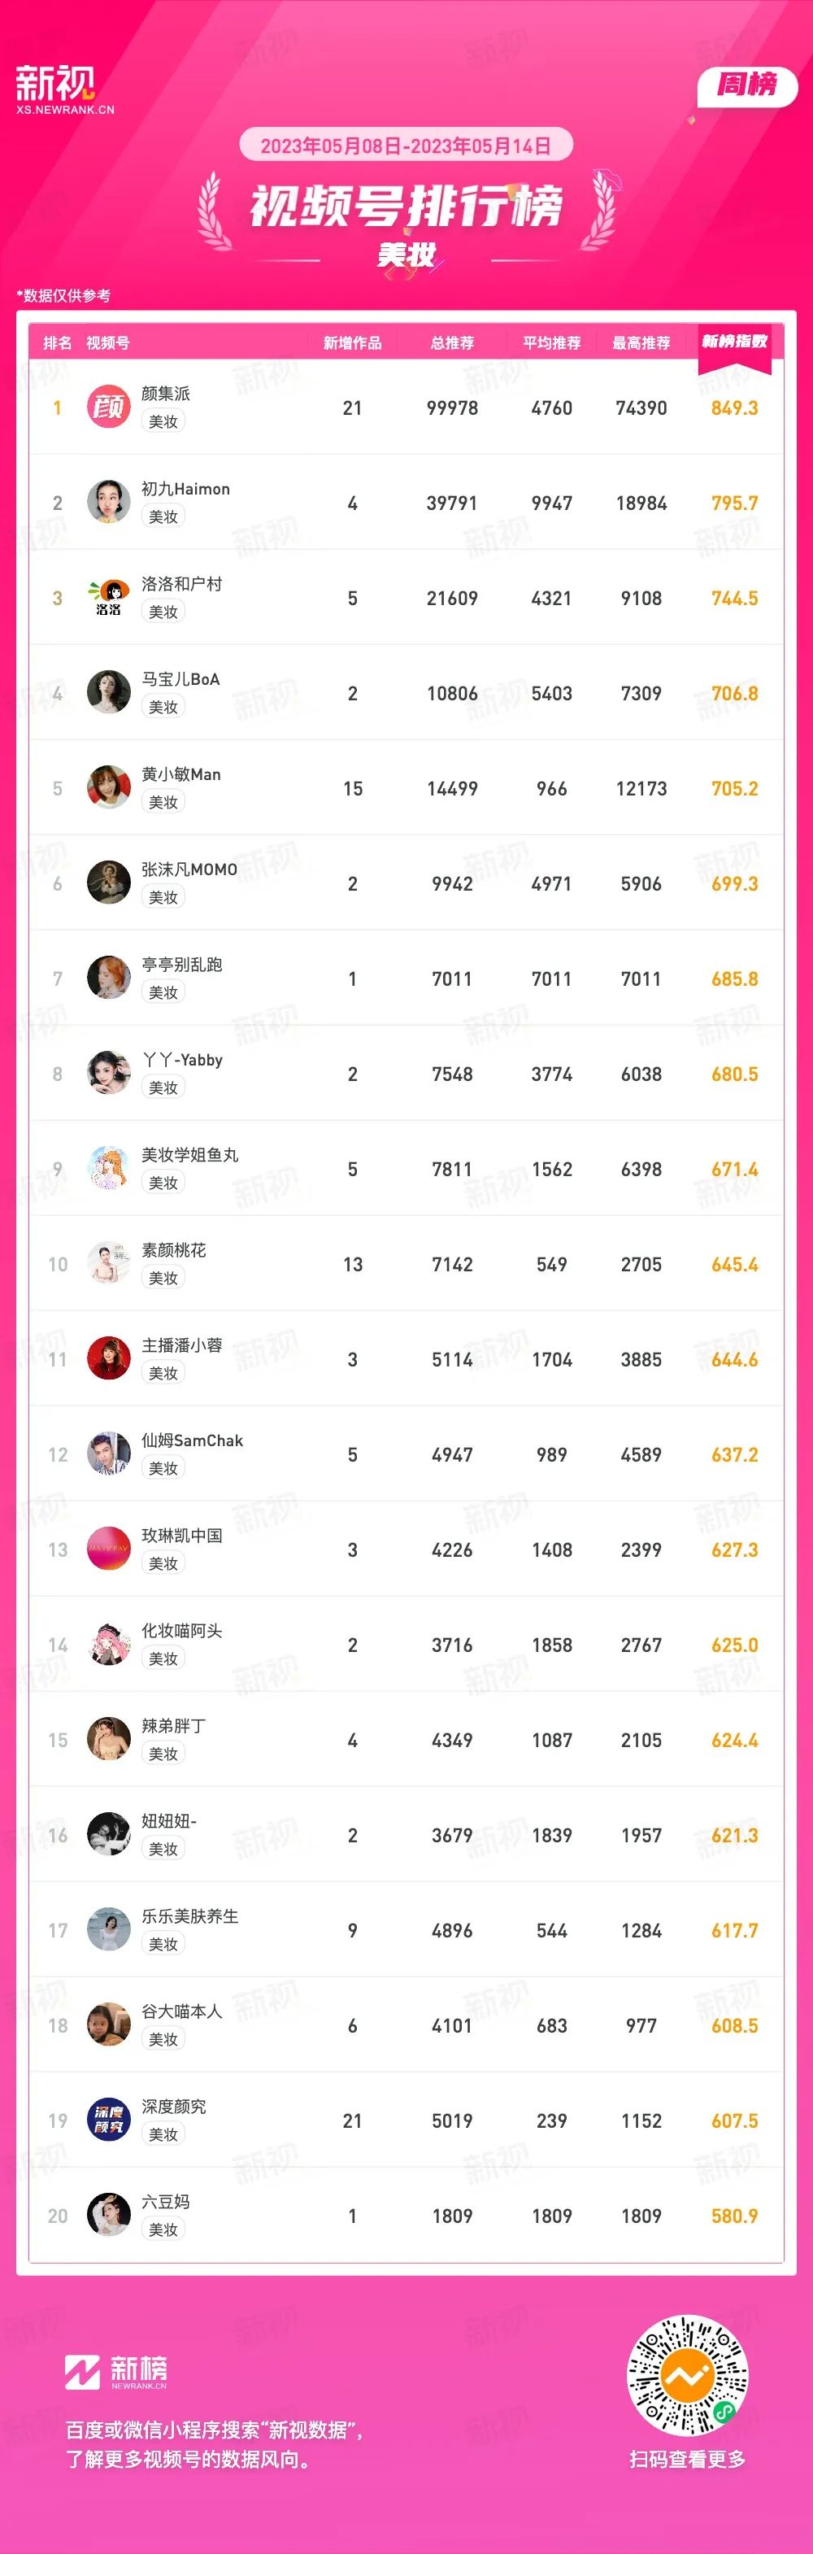Image resolution: width=813 pixels, height=2554 pixels.
Task: Click the 六豆妈 avatar thumbnail
Action: tap(109, 2215)
